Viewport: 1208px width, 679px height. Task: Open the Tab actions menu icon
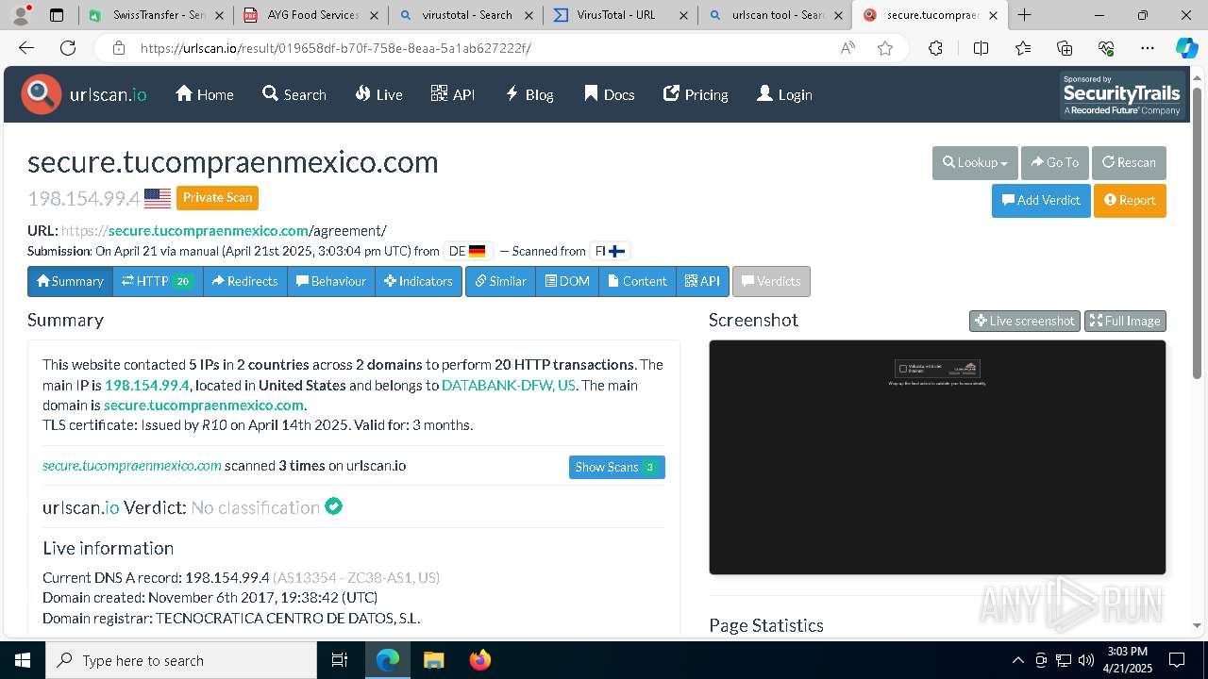tap(57, 15)
